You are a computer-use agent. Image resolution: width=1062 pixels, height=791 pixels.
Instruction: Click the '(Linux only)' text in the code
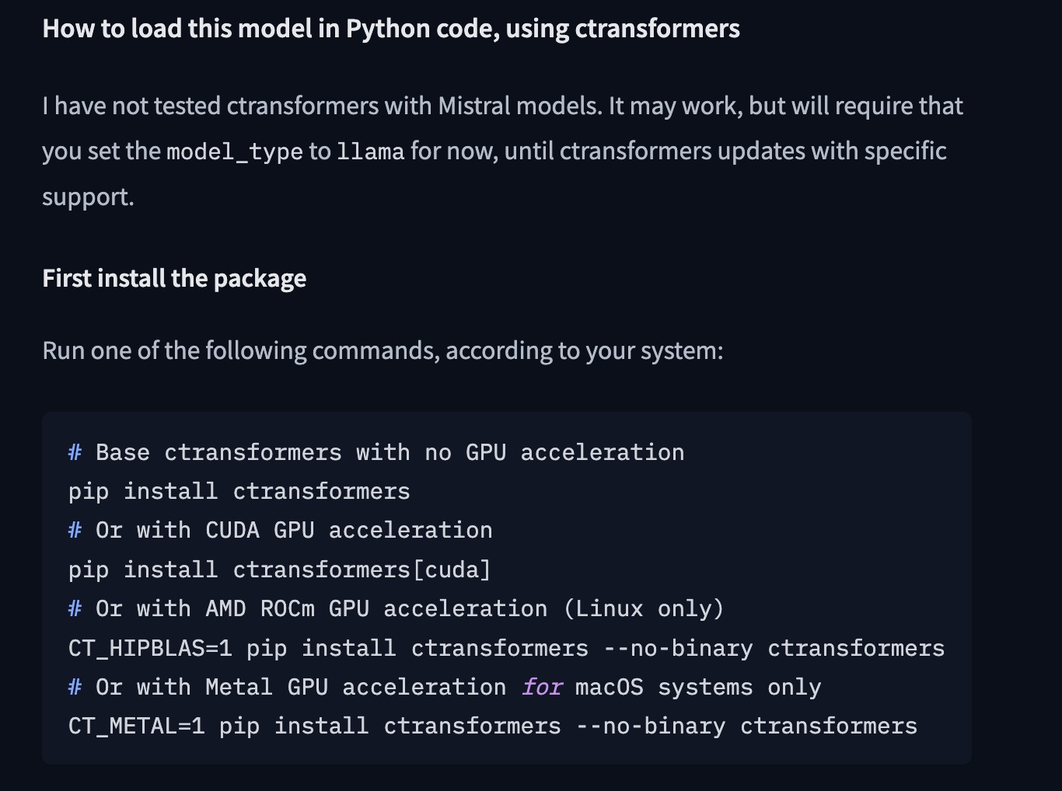click(644, 608)
